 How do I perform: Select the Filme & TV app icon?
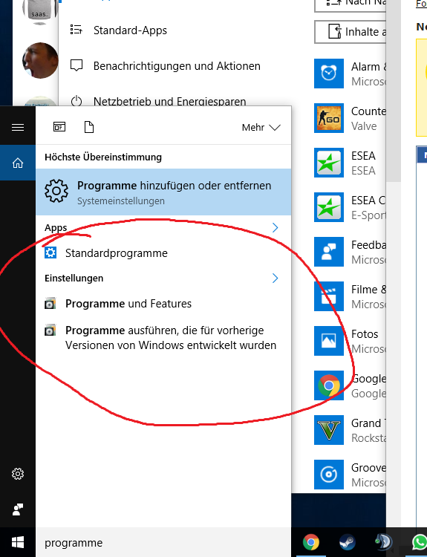tap(328, 296)
